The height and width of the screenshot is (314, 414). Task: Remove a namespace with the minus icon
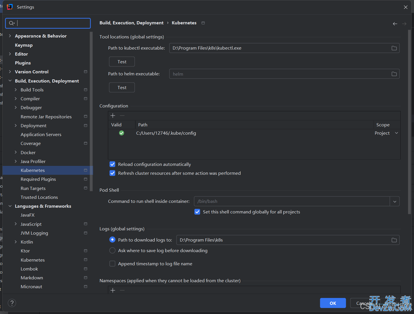tap(122, 290)
